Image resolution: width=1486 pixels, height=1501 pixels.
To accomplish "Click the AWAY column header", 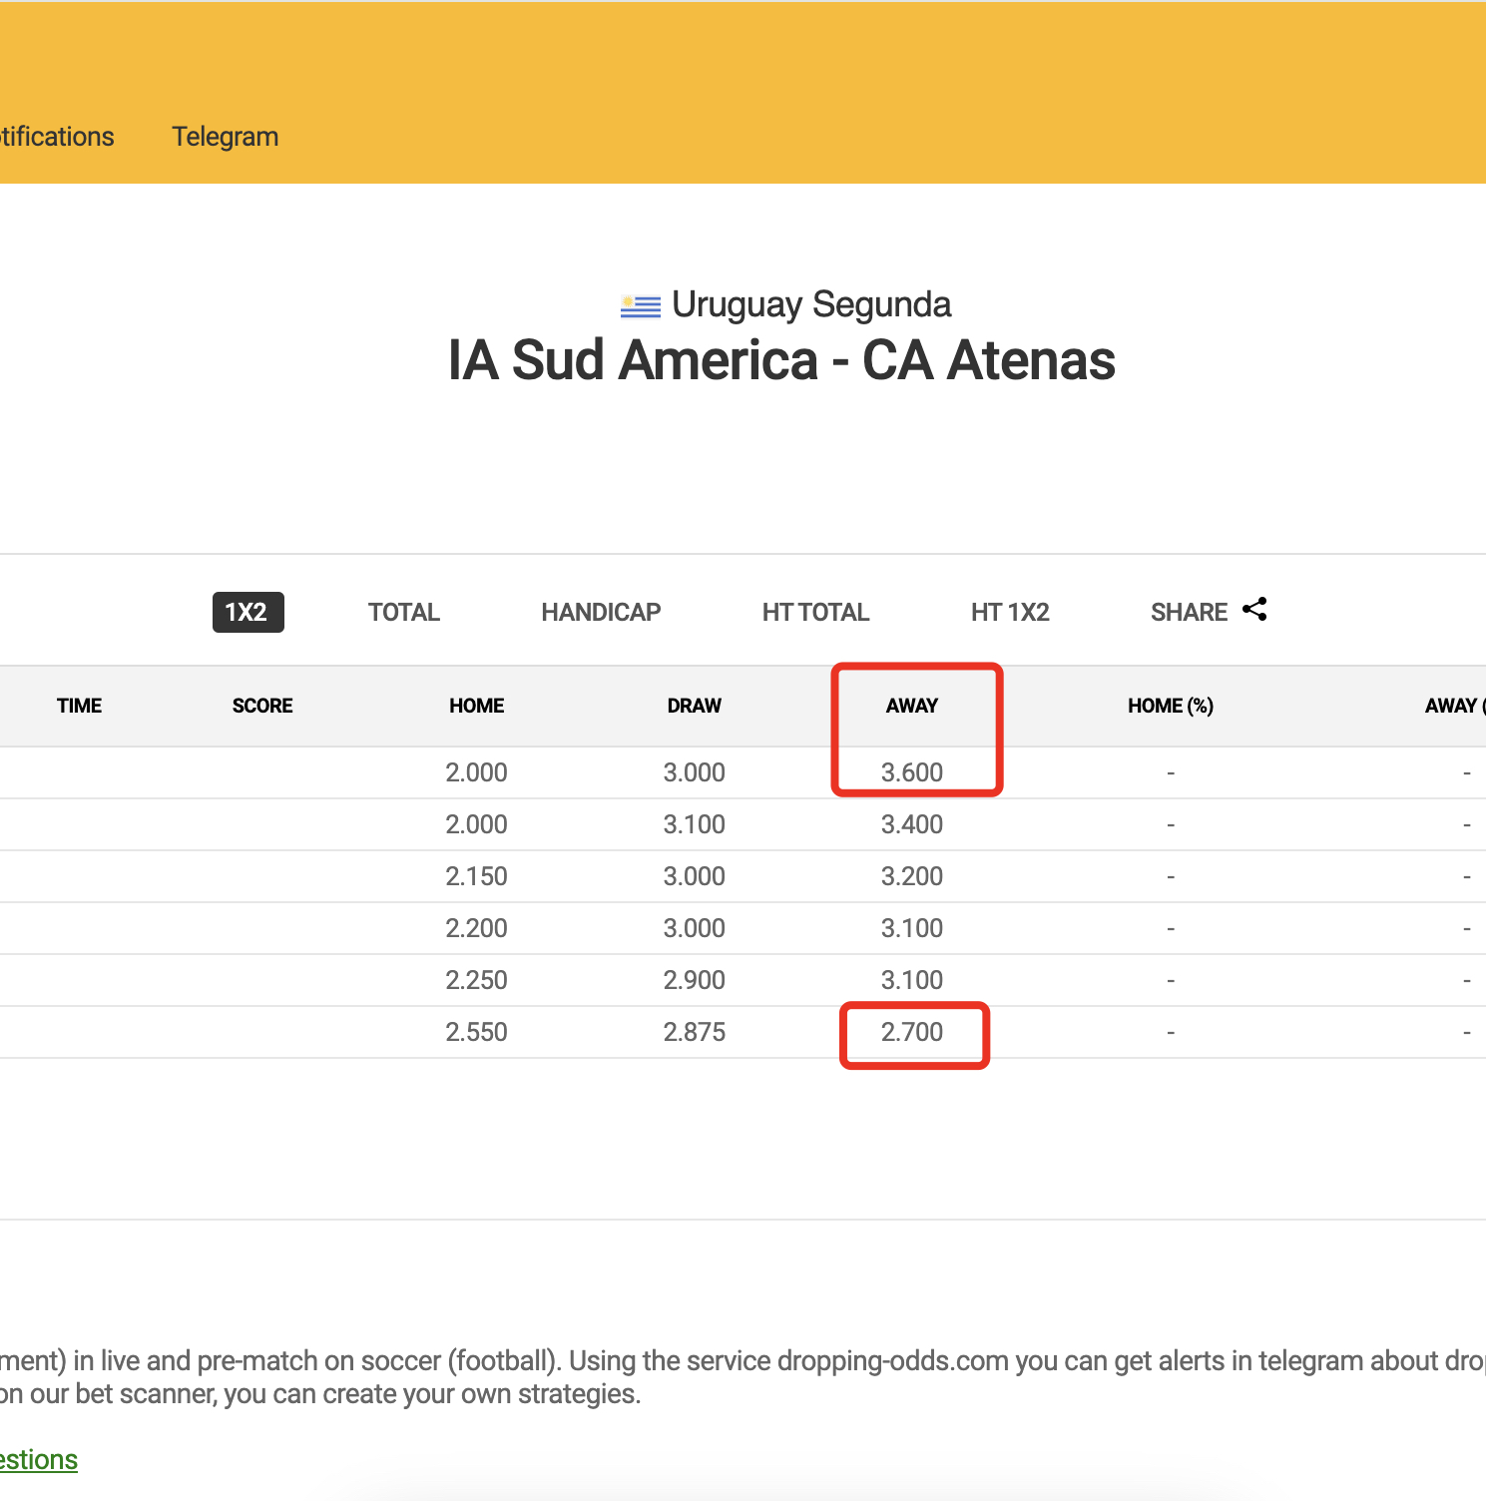I will 912,706.
